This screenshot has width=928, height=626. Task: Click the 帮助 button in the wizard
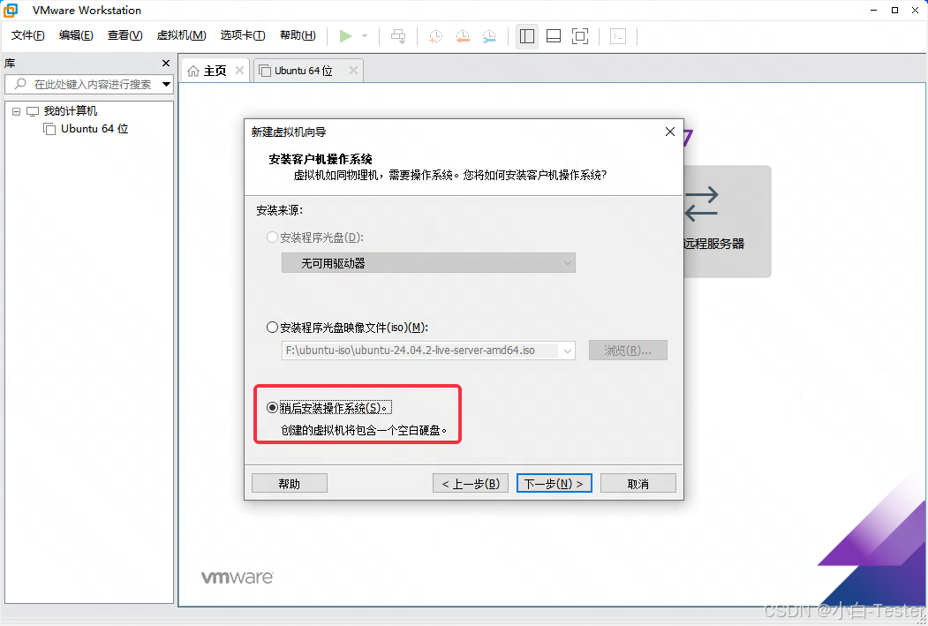coord(290,483)
